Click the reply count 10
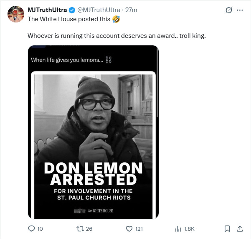This screenshot has width=251, height=239. pos(40,229)
